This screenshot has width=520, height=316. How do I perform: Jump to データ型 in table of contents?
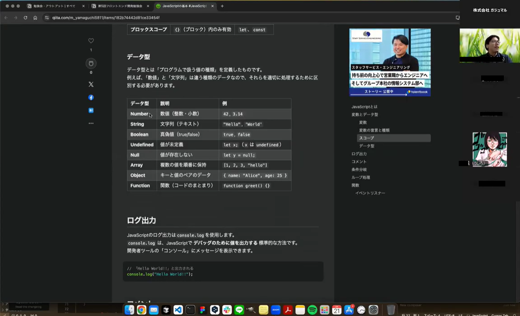pos(367,146)
